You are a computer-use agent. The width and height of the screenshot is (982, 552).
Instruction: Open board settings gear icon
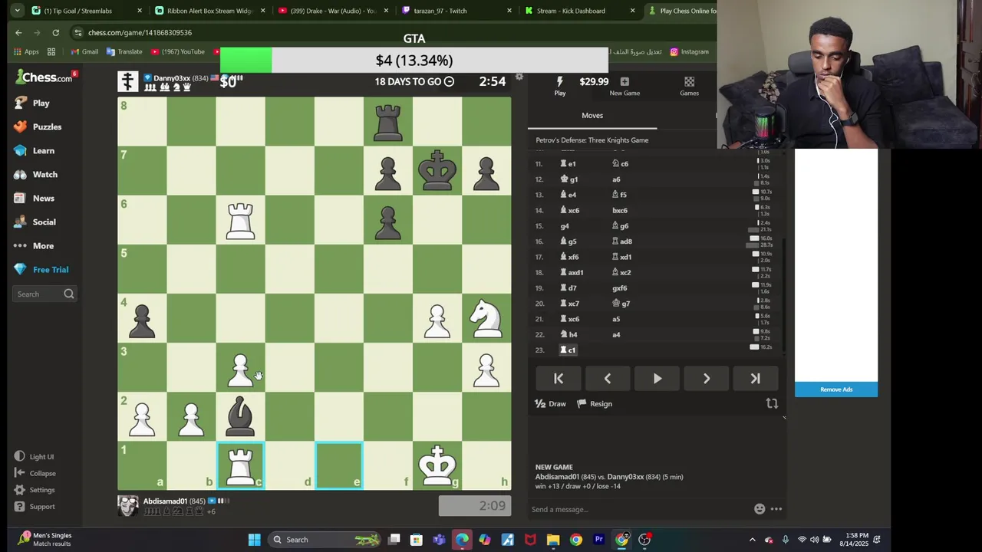(519, 77)
